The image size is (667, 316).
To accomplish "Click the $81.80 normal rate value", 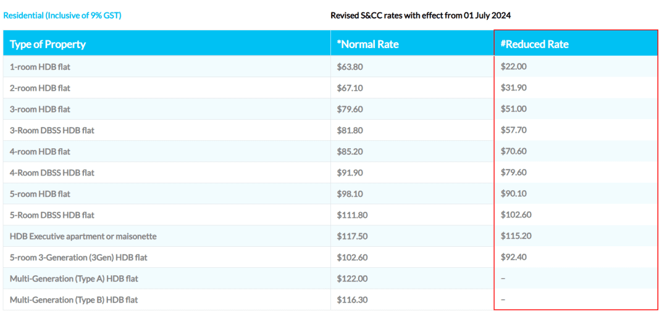I will coord(350,130).
